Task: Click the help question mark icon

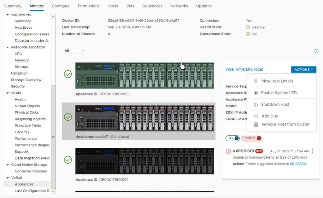Action: click(x=316, y=51)
